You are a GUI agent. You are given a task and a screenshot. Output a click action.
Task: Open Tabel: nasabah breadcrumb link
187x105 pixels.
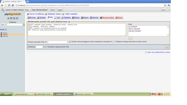pos(71,14)
